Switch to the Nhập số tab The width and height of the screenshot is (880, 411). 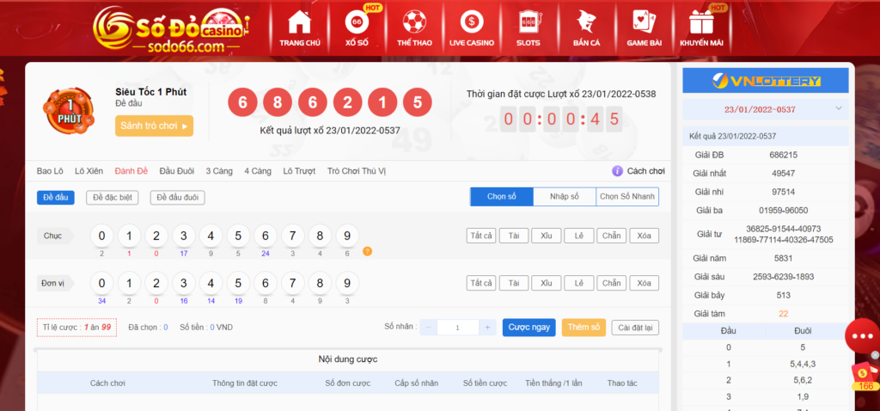564,197
